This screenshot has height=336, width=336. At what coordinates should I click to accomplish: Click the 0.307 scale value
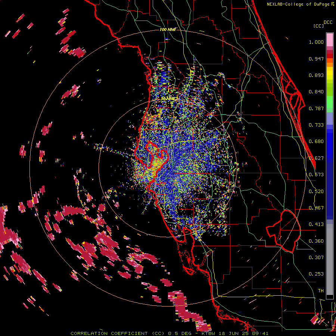[316, 257]
